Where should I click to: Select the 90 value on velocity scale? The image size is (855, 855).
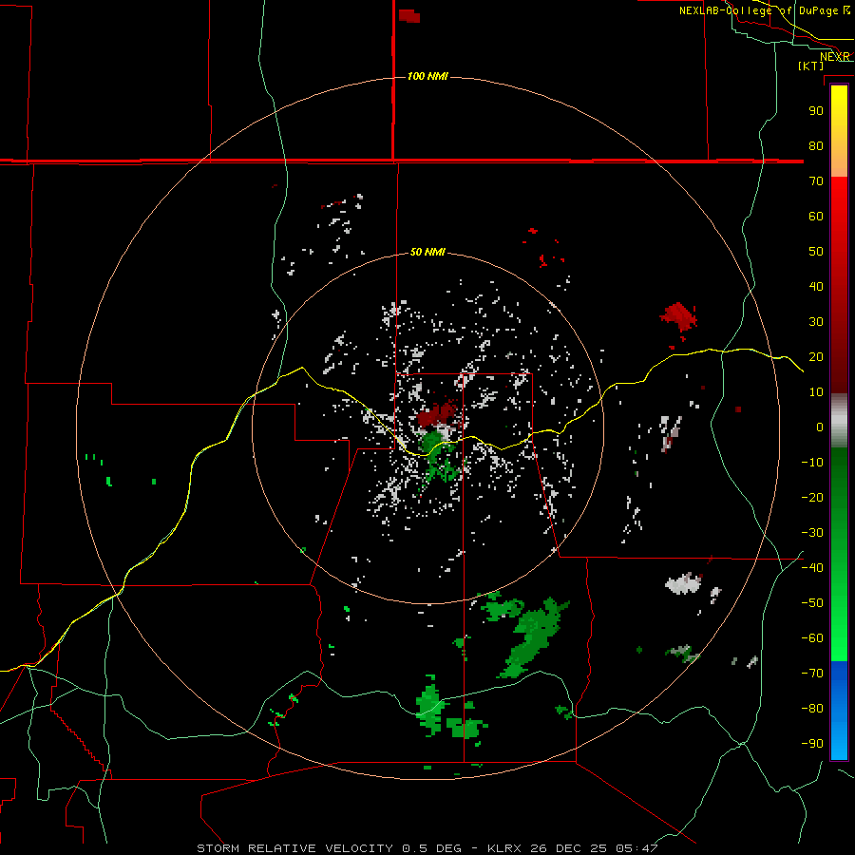816,111
